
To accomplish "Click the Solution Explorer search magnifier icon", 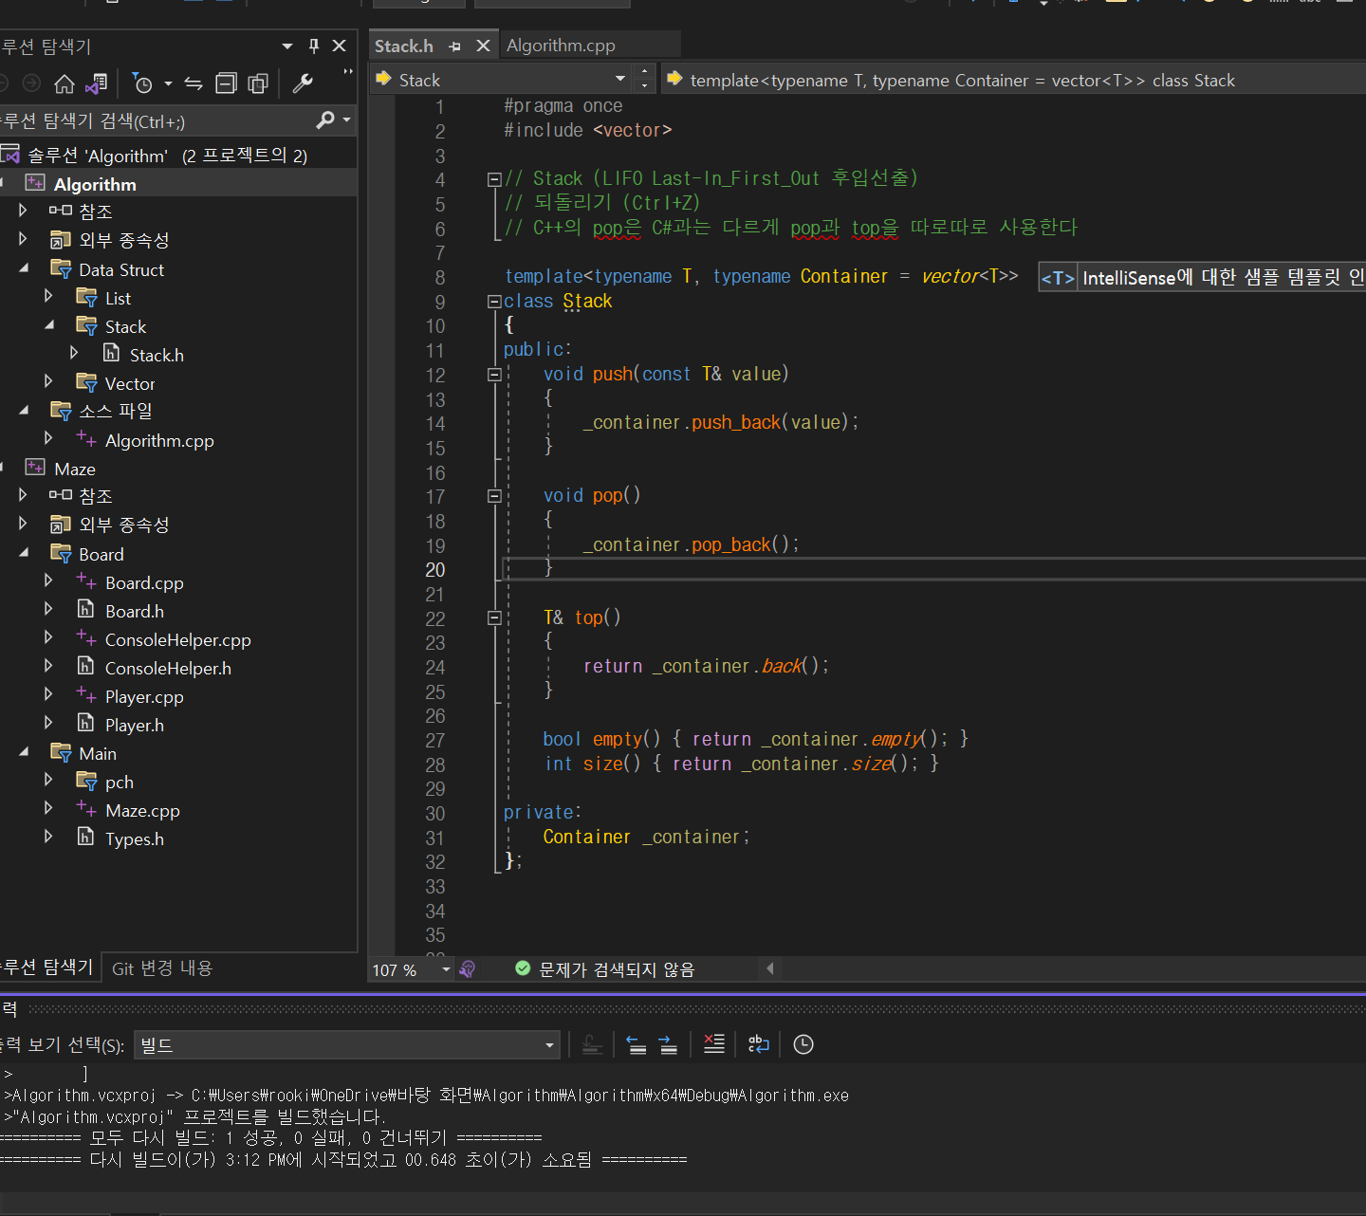I will 325,120.
